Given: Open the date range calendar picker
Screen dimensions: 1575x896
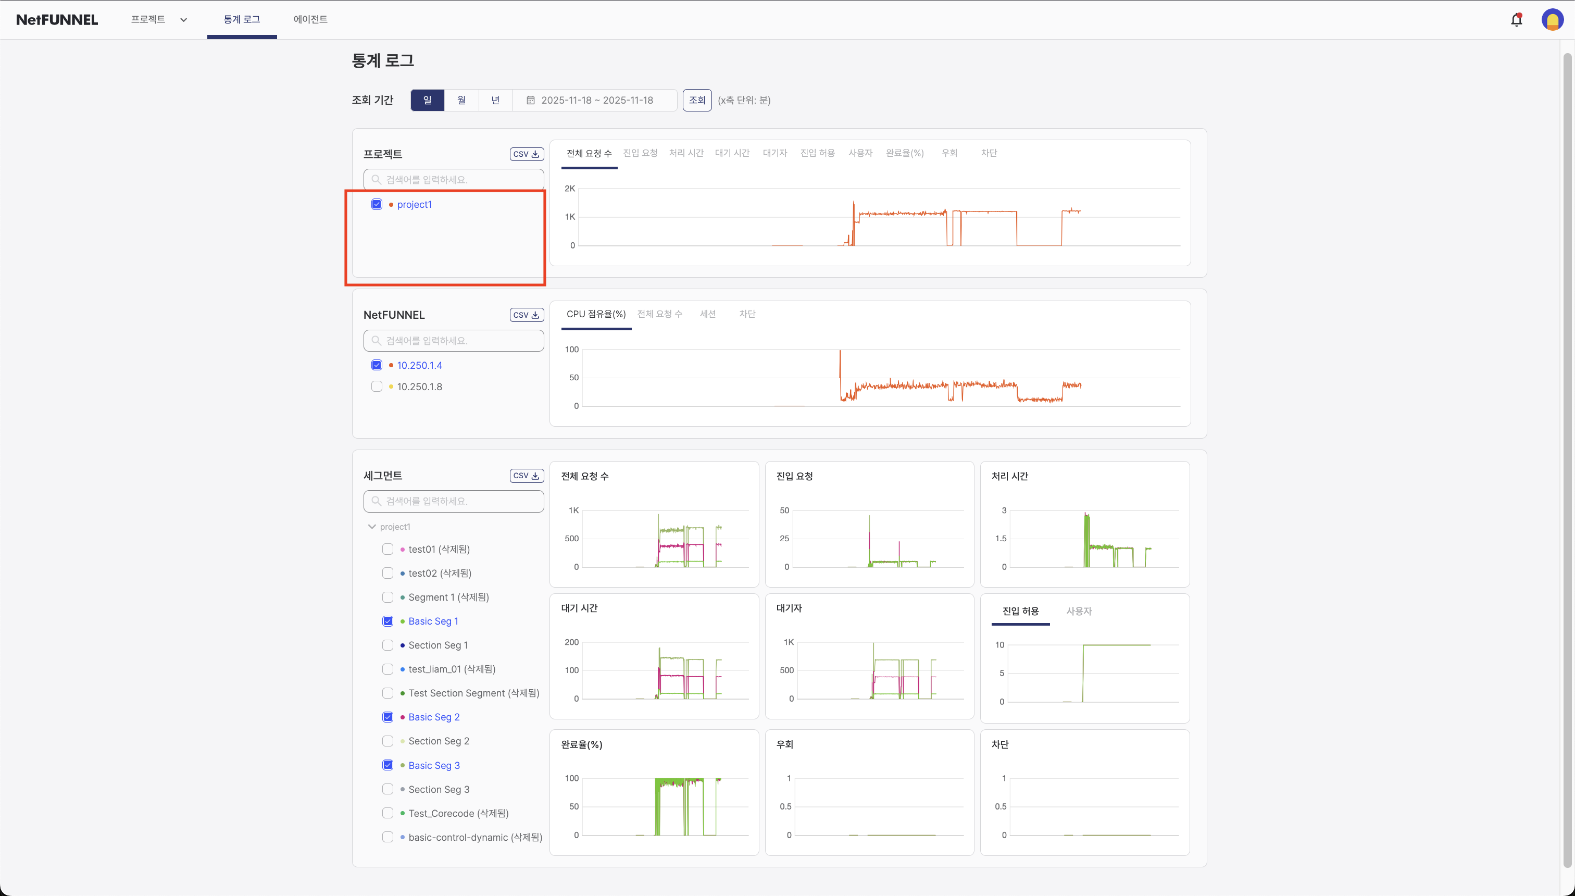Looking at the screenshot, I should pos(530,101).
